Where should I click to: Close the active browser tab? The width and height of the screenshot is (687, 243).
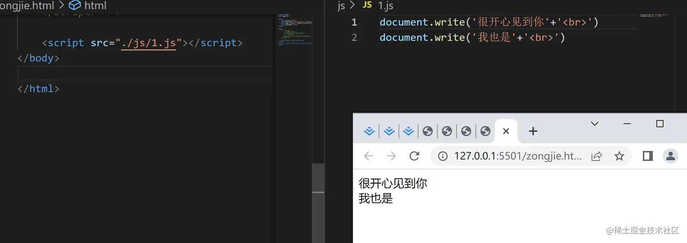click(506, 131)
